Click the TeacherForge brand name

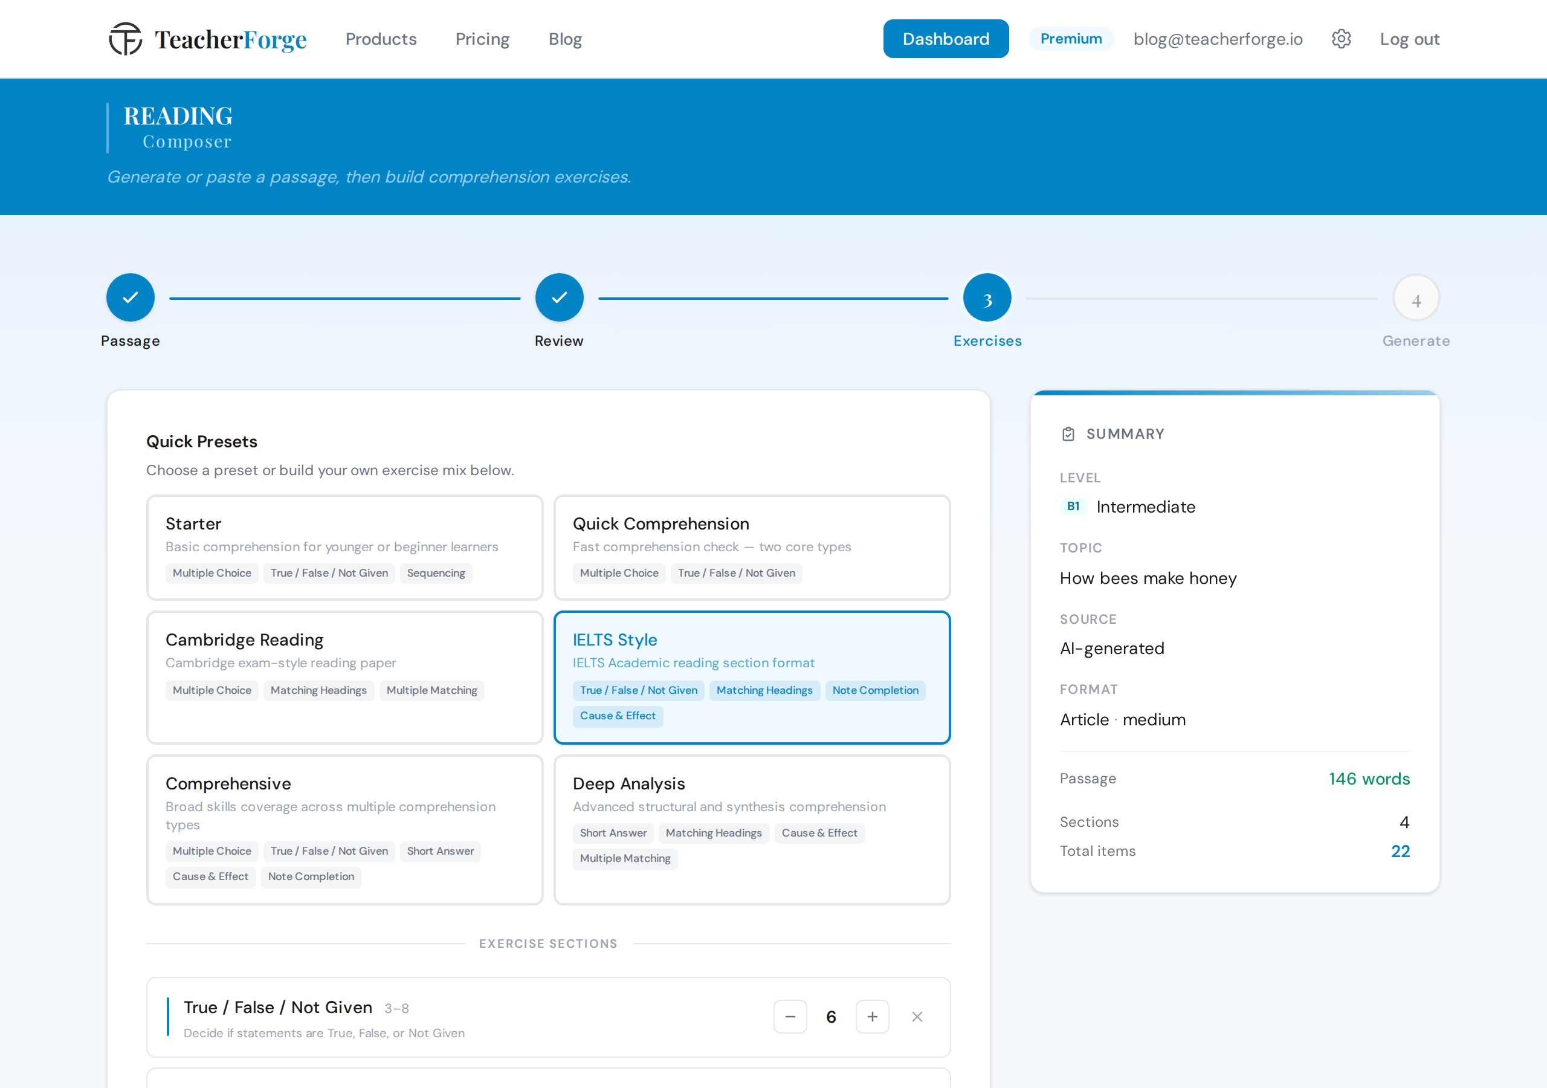tap(231, 40)
